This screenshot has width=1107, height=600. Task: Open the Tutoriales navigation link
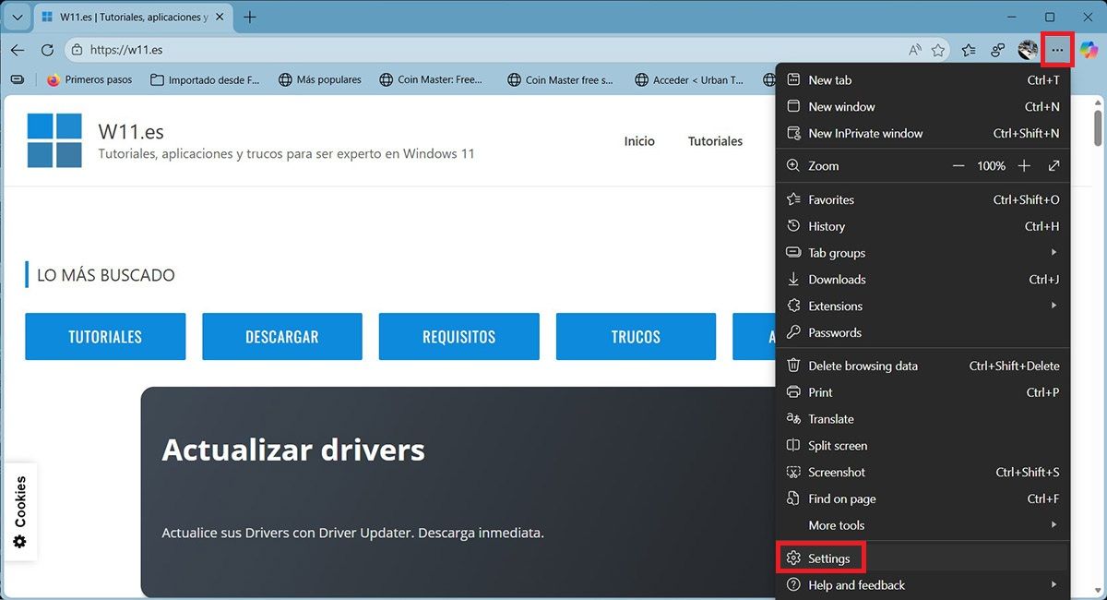tap(715, 141)
